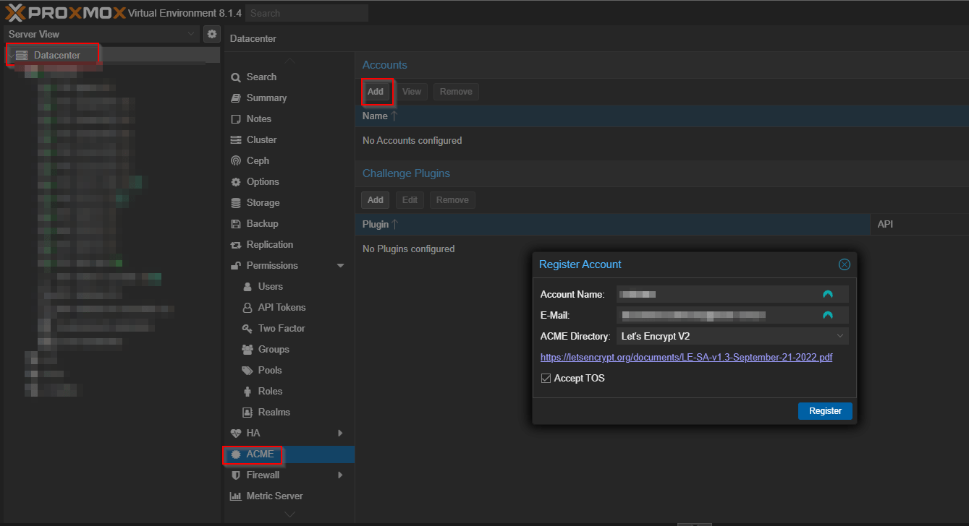Click the View button under Accounts
969x526 pixels.
click(412, 92)
